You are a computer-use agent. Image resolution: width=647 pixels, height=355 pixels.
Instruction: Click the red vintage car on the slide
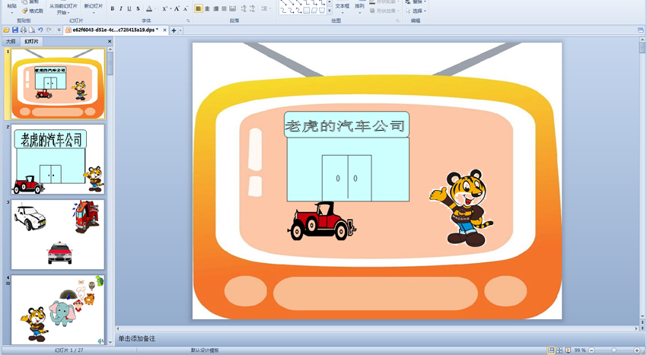pyautogui.click(x=322, y=221)
